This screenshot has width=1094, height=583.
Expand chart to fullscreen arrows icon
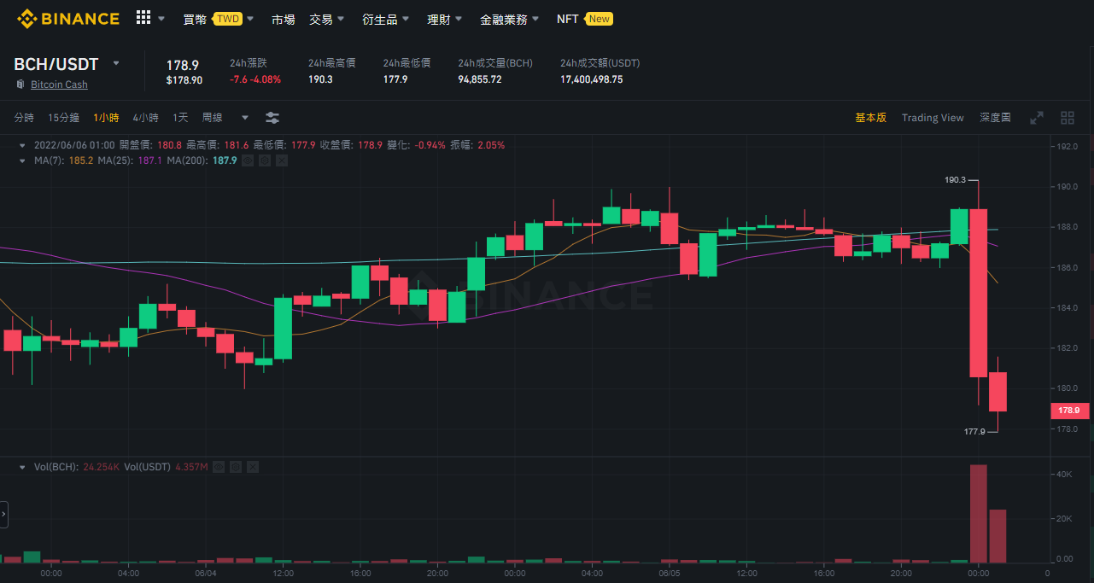pos(1037,118)
